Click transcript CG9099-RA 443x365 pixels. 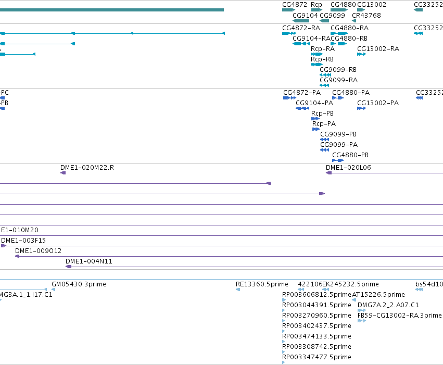click(338, 80)
